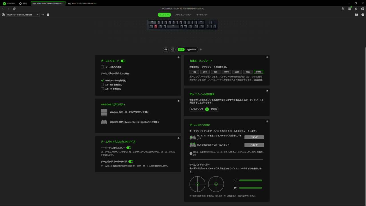Click the onboard profile storage icon
366x206 pixels.
point(48,15)
